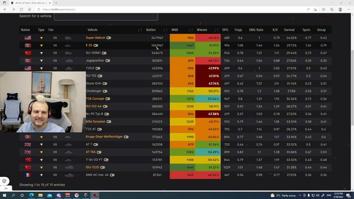Image resolution: width=354 pixels, height=199 pixels.
Task: Click the scroll-to-top chevron button
Action: [6, 188]
